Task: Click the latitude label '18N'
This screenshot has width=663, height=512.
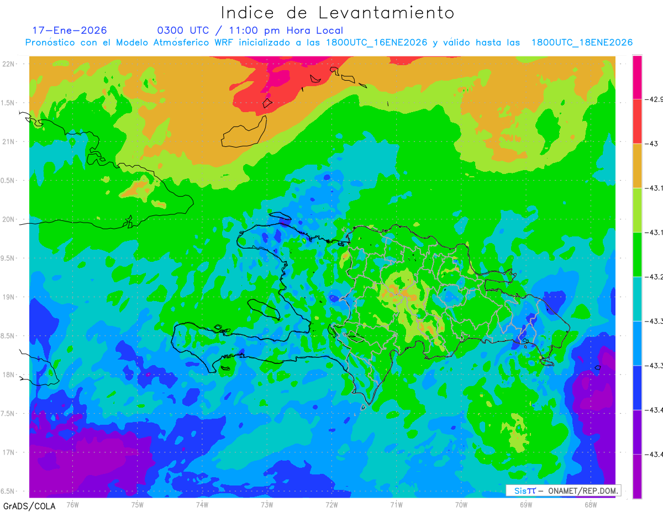Action: [9, 374]
